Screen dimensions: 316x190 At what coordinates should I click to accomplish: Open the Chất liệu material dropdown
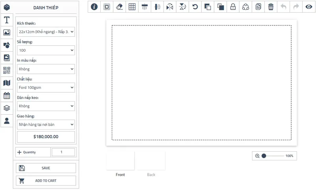46,87
